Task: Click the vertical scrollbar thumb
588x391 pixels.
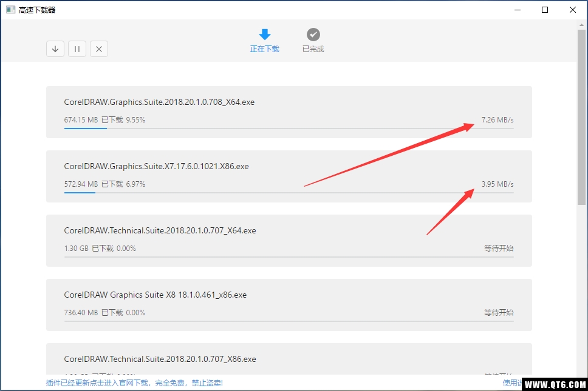Action: 581,117
